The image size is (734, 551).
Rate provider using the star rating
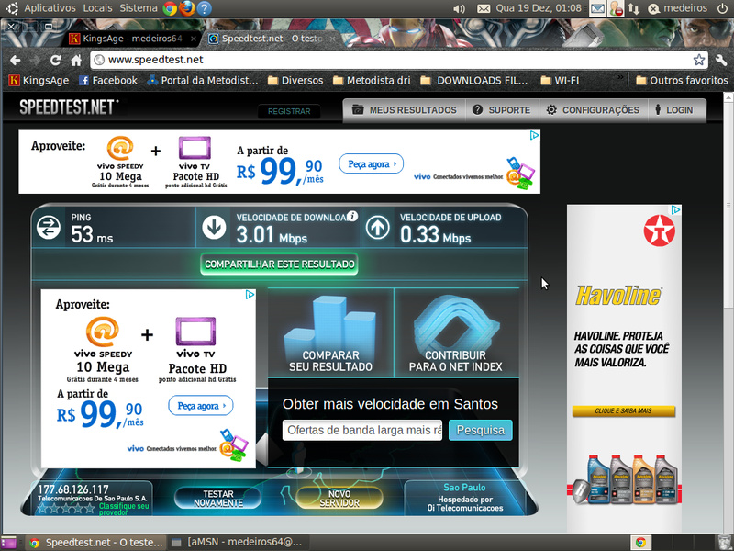66,509
